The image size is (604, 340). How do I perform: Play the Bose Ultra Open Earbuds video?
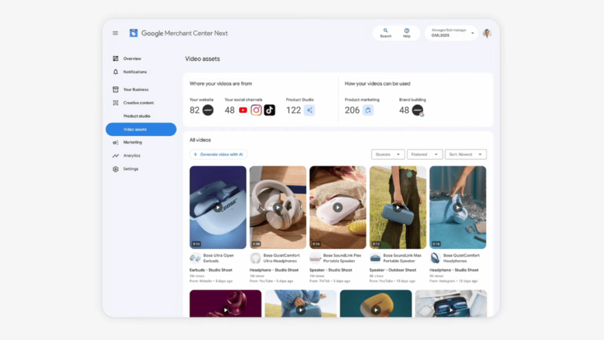tap(217, 208)
